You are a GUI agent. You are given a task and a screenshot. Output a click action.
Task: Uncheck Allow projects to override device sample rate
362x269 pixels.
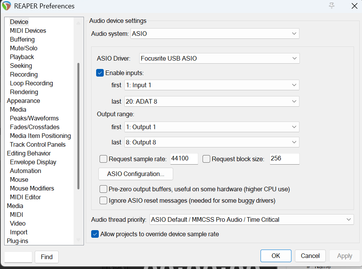[x=95, y=234]
